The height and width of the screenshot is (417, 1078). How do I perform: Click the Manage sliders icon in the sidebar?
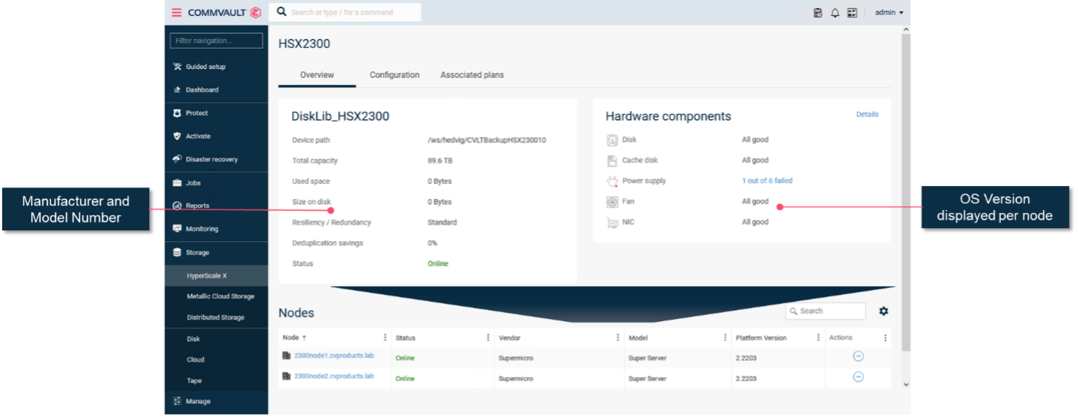click(x=177, y=401)
